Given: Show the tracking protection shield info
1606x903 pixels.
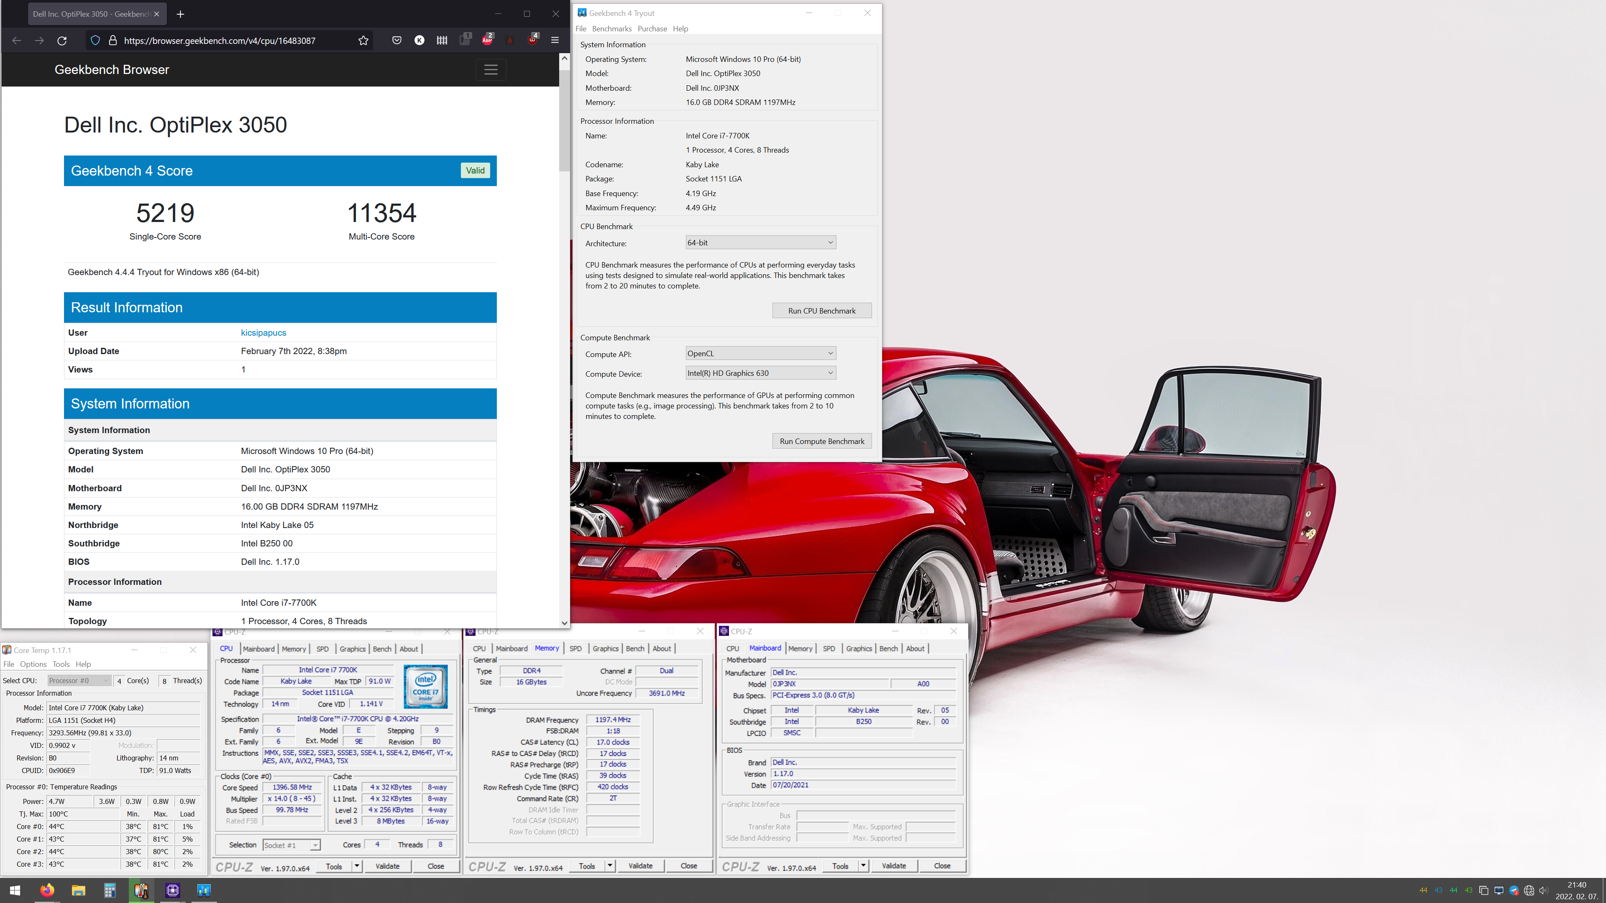Looking at the screenshot, I should click(x=95, y=41).
